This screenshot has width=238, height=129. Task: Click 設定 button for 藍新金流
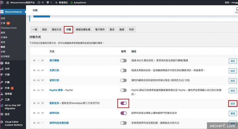tap(233, 104)
